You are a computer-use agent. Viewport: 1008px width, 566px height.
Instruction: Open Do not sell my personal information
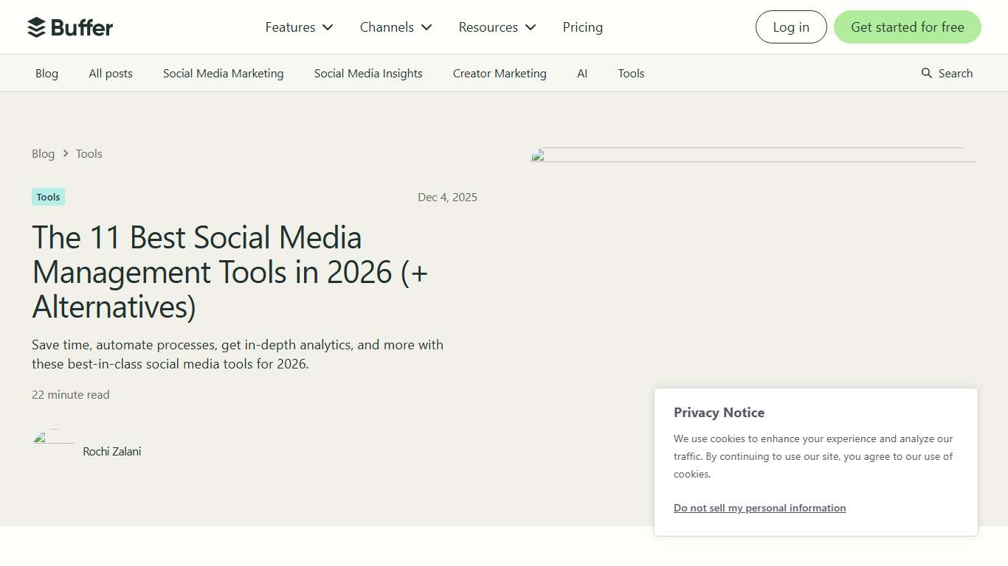[759, 507]
